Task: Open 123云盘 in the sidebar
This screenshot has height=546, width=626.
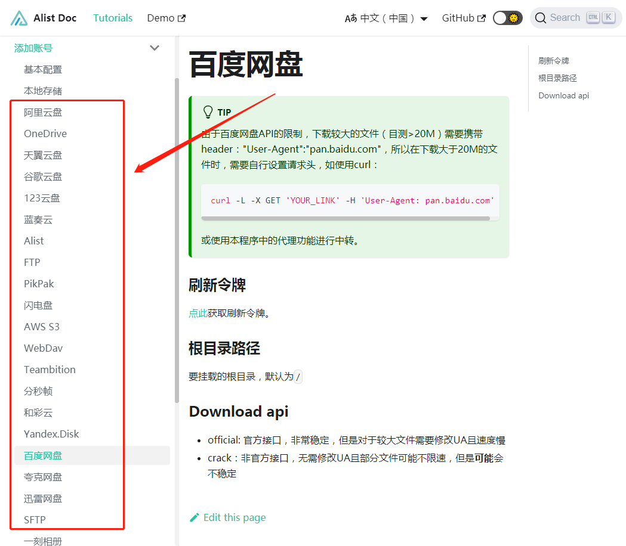Action: pyautogui.click(x=42, y=198)
